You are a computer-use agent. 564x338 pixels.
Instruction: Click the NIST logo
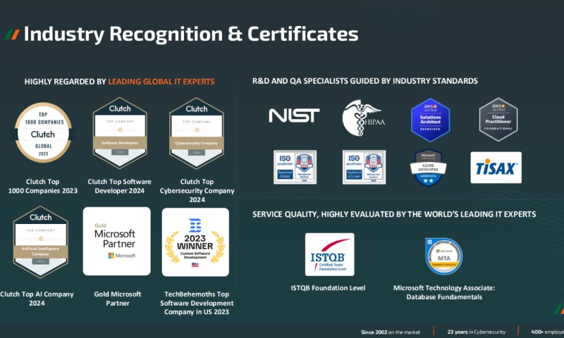pyautogui.click(x=294, y=115)
